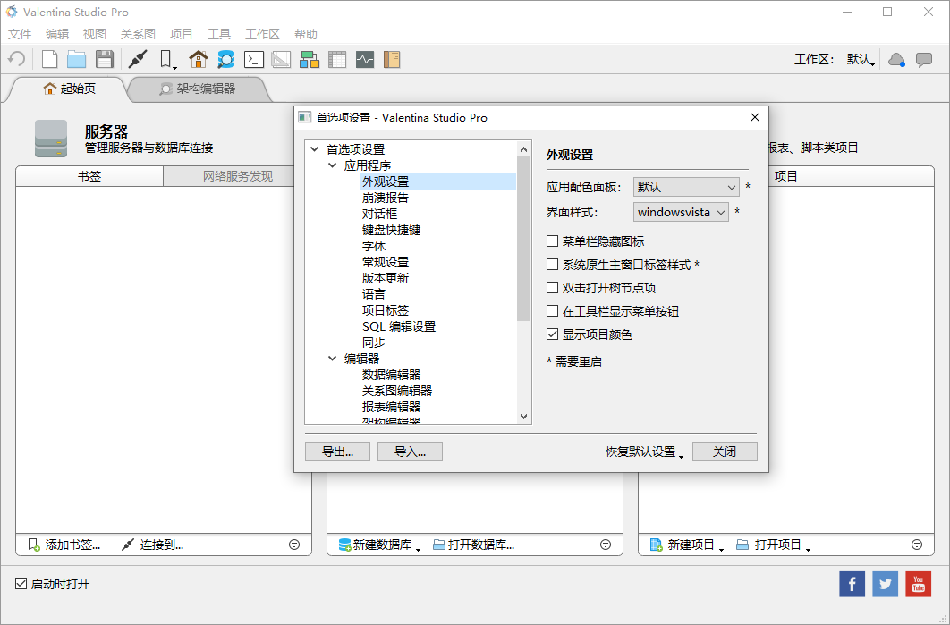Click the 关闭 button in preferences
The height and width of the screenshot is (625, 950).
click(x=725, y=452)
